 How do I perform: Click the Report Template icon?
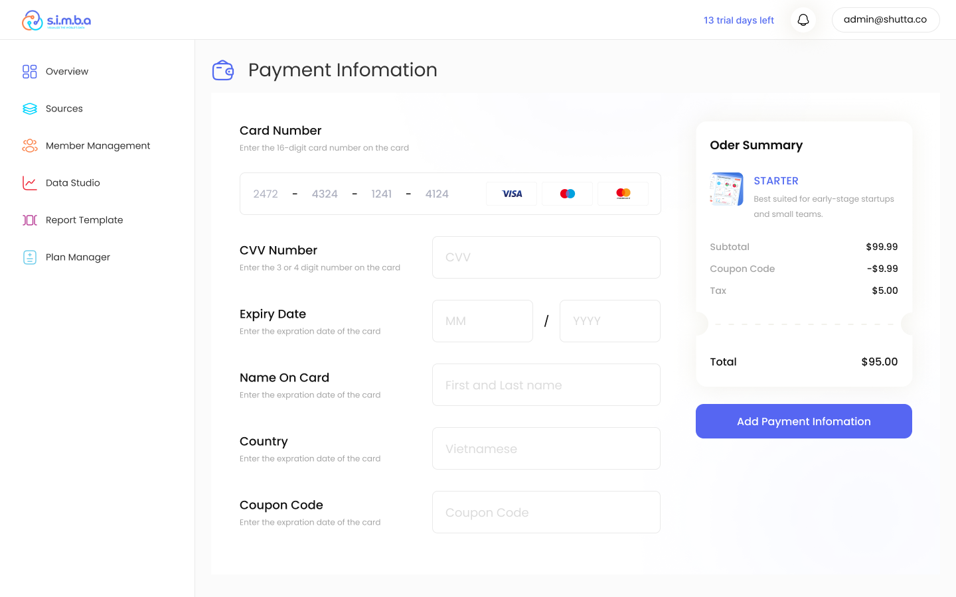[30, 220]
